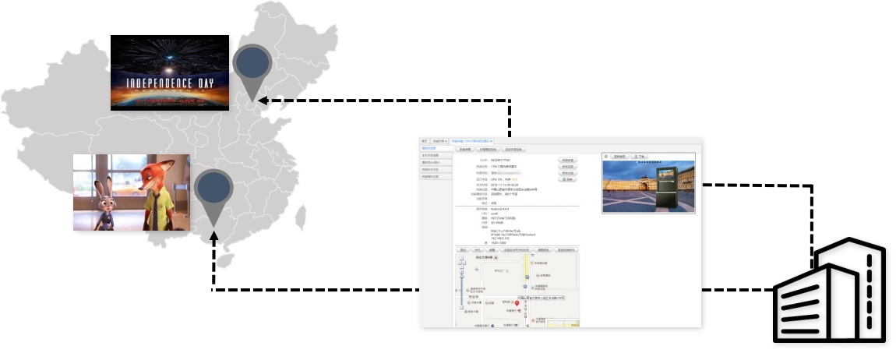Pan the embedded map right using the right arrow
Image resolution: width=896 pixels, height=353 pixels.
tap(464, 262)
